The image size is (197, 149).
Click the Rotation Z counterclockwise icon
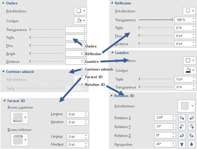[191, 135]
